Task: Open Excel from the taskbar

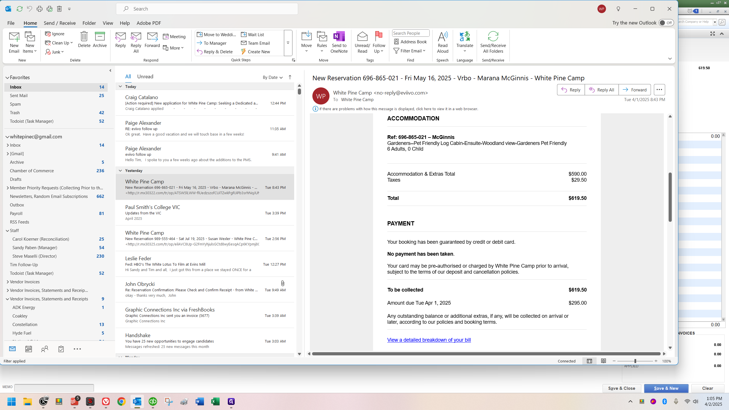Action: pyautogui.click(x=215, y=401)
